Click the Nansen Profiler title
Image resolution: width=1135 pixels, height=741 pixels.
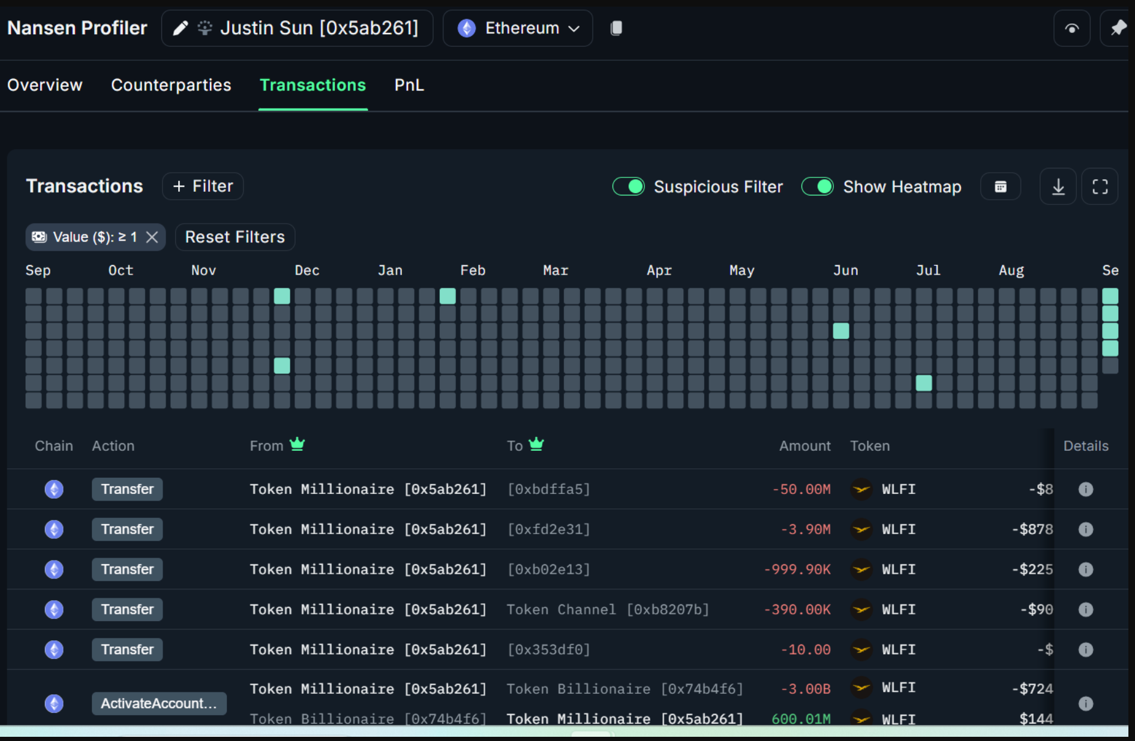pyautogui.click(x=77, y=28)
